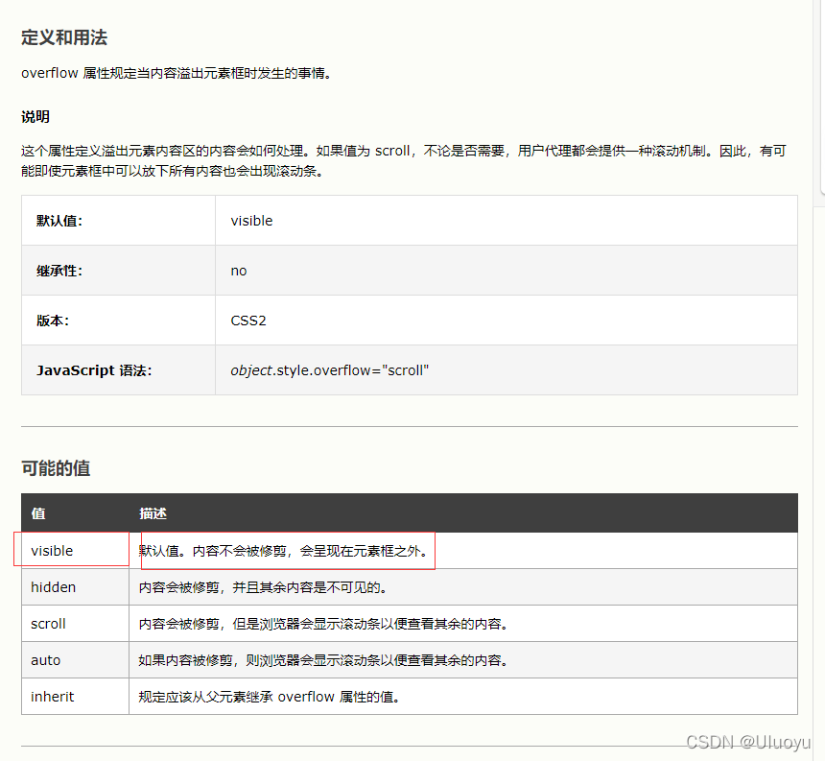Click the 'JavaScript 语法:' label cell
Screen dimensions: 825x761
point(118,370)
